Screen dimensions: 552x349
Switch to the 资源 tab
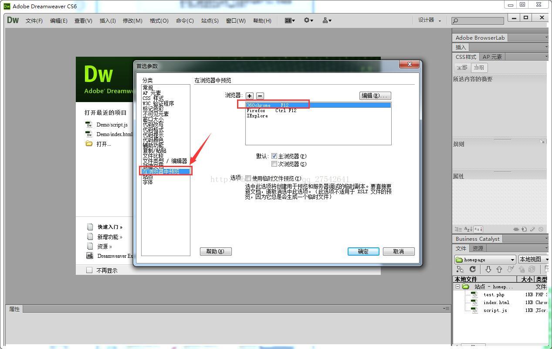click(x=478, y=248)
